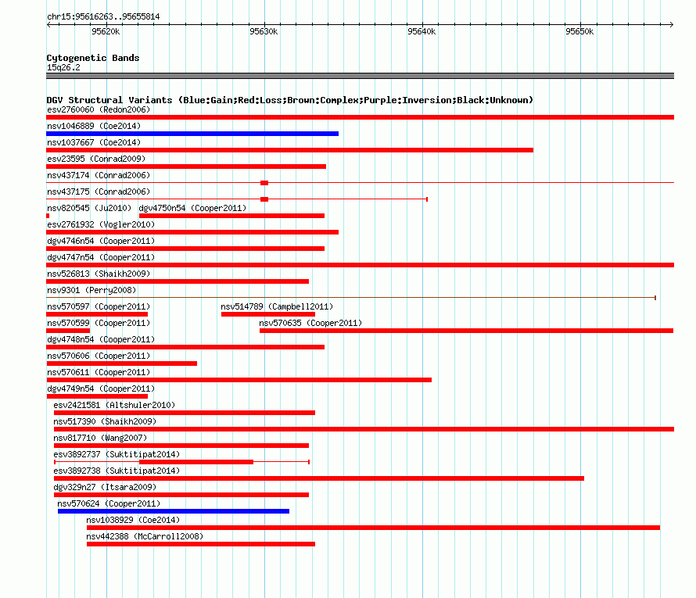Viewport: 696px width, 598px height.
Task: Click the 15q26.2 cytogenetic band bar
Action: (x=360, y=76)
